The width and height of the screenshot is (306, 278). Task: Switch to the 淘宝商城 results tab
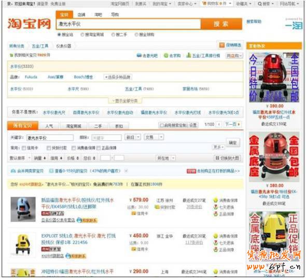point(74,126)
